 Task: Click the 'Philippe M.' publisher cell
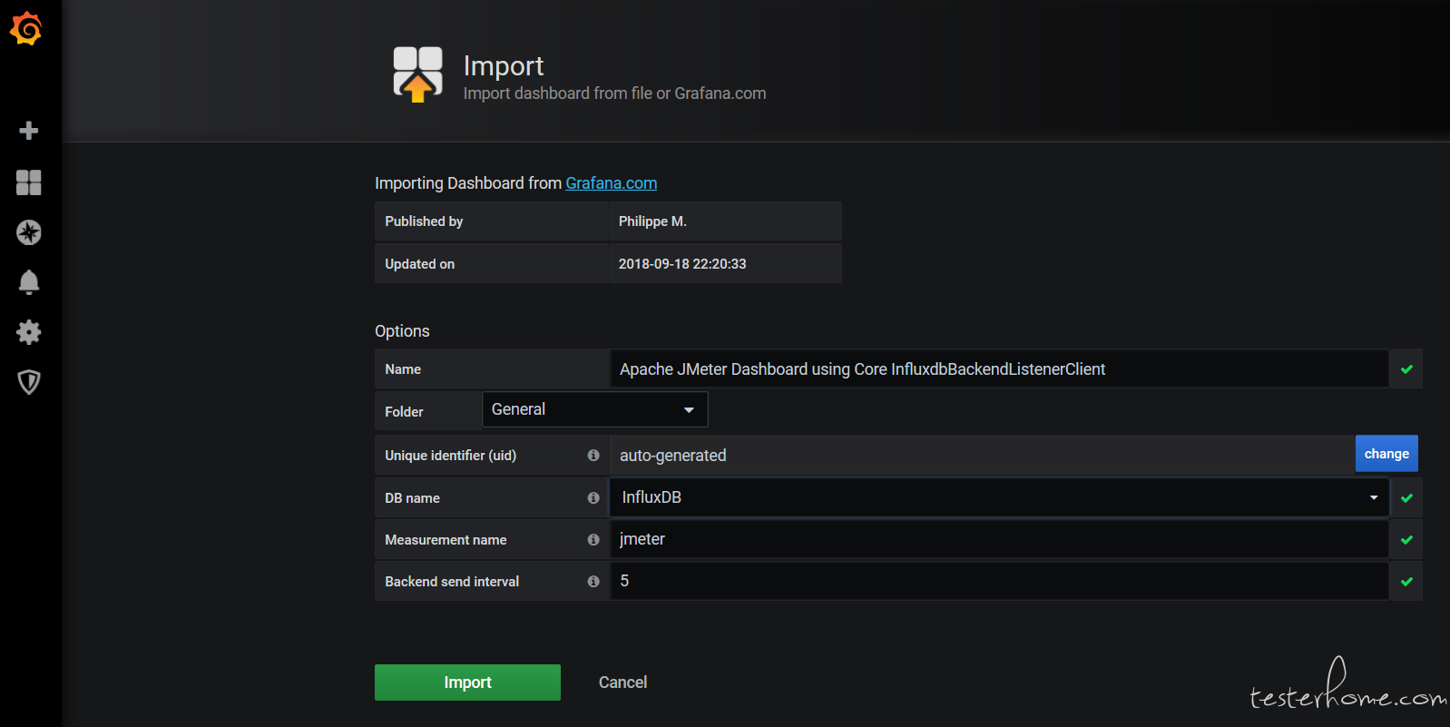click(x=725, y=221)
